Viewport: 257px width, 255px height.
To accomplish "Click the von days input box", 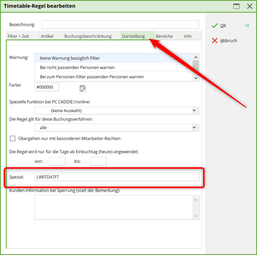I will pos(57,161).
